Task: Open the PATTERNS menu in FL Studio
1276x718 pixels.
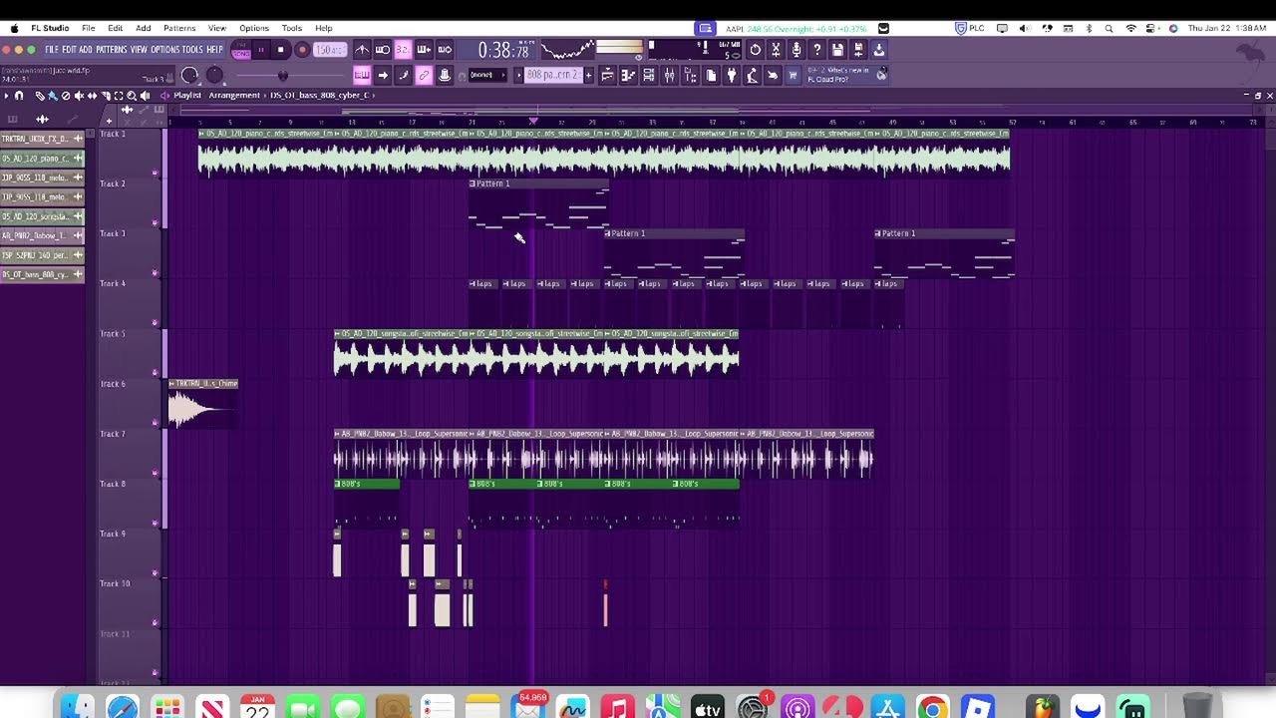Action: pos(111,50)
